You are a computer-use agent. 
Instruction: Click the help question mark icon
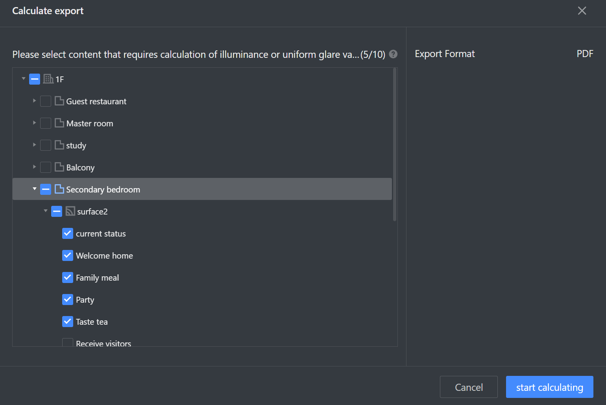[x=393, y=54]
